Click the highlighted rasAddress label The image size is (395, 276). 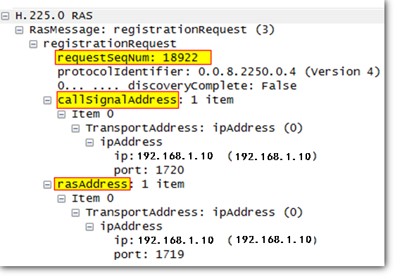92,184
